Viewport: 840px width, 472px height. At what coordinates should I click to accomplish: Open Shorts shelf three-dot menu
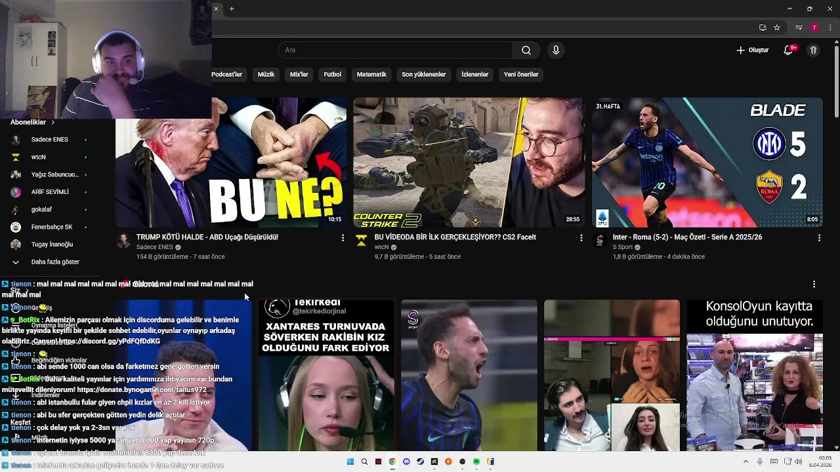(x=814, y=285)
